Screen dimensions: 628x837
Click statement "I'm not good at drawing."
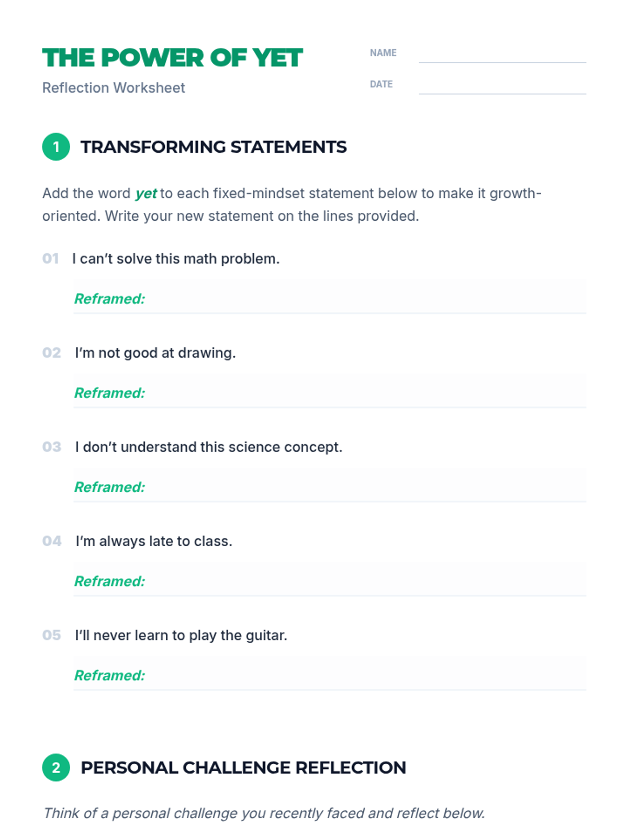[x=155, y=353]
